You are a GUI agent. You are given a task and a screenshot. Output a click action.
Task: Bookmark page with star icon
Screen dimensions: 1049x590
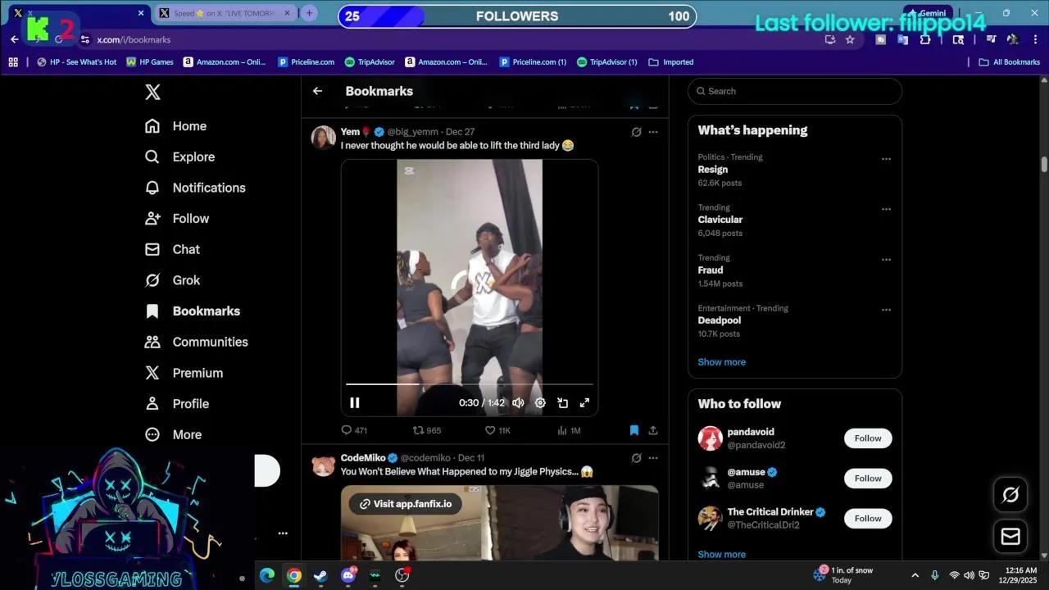(850, 39)
